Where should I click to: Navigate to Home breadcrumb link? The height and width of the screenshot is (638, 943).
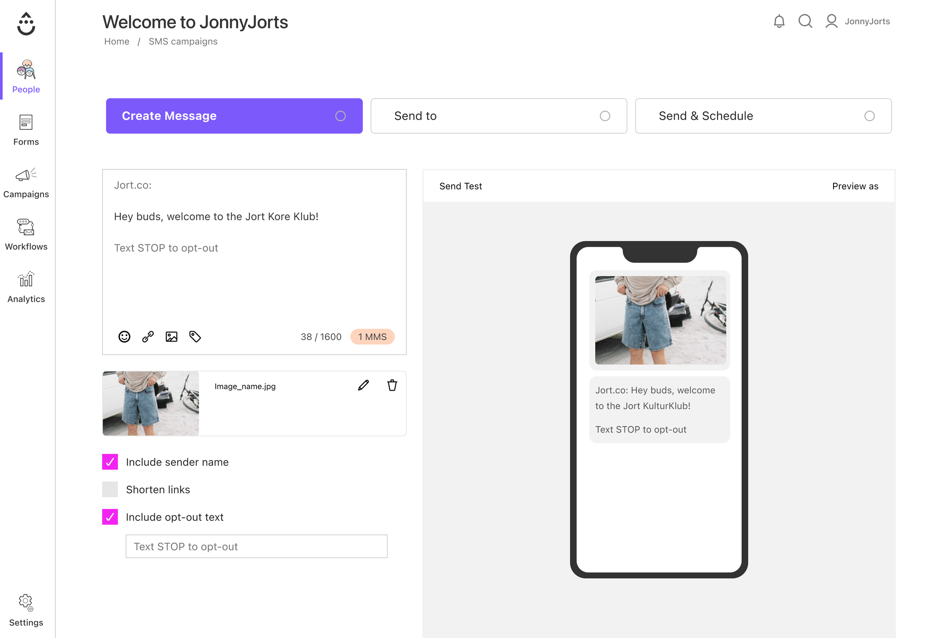[x=117, y=42]
